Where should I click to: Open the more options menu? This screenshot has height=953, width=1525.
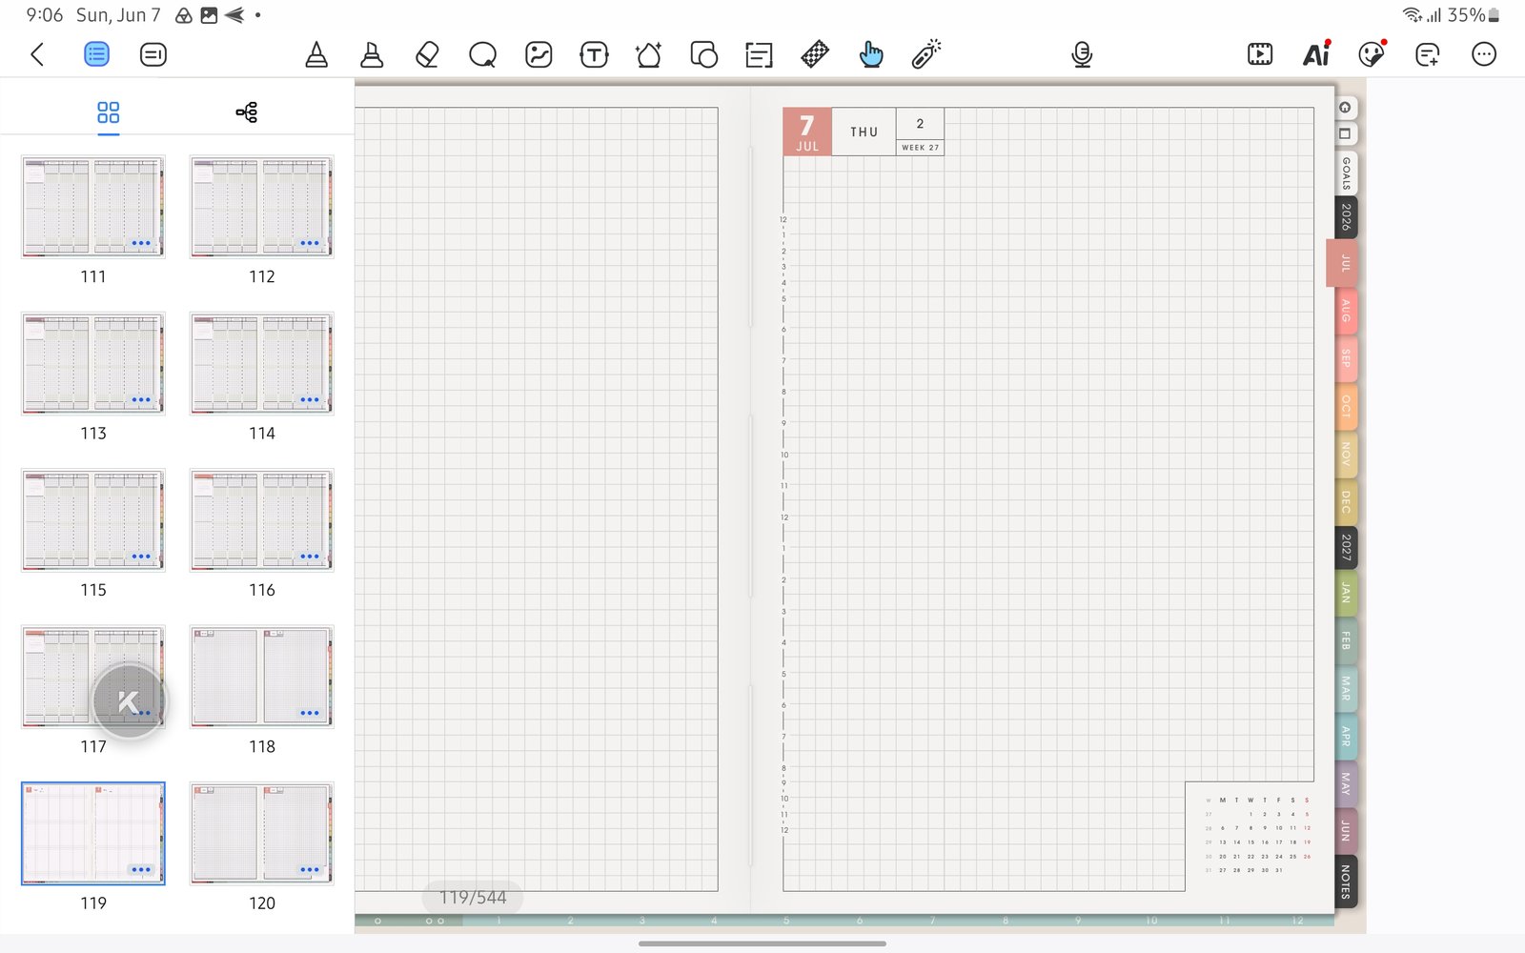pyautogui.click(x=1483, y=54)
